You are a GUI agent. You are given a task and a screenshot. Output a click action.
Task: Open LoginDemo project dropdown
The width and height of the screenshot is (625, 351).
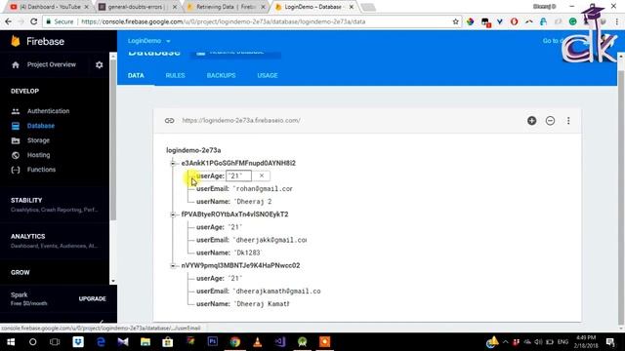149,41
